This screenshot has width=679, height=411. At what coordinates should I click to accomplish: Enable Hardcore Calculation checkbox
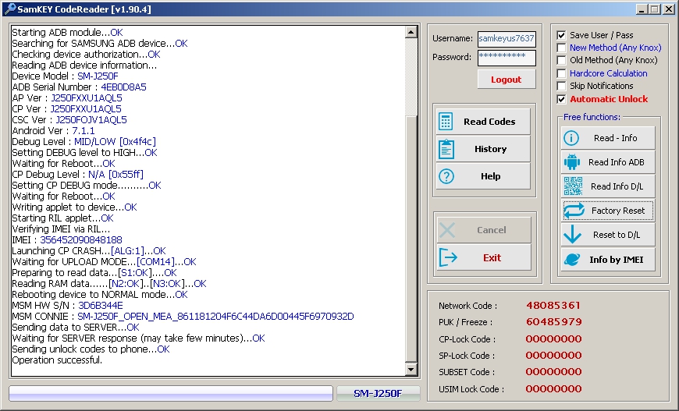click(561, 73)
